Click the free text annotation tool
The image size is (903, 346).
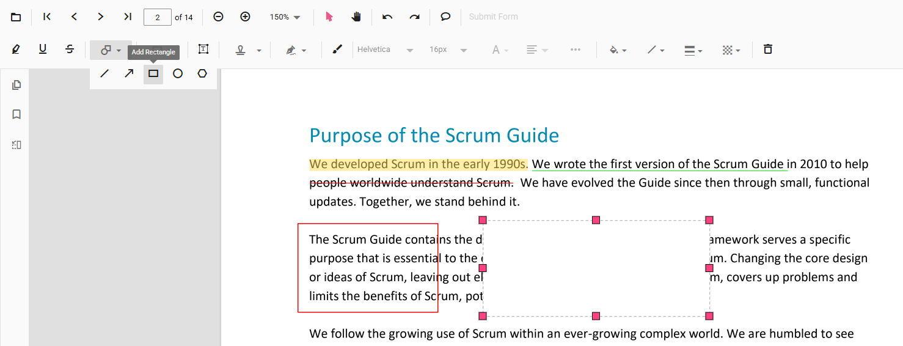(203, 50)
